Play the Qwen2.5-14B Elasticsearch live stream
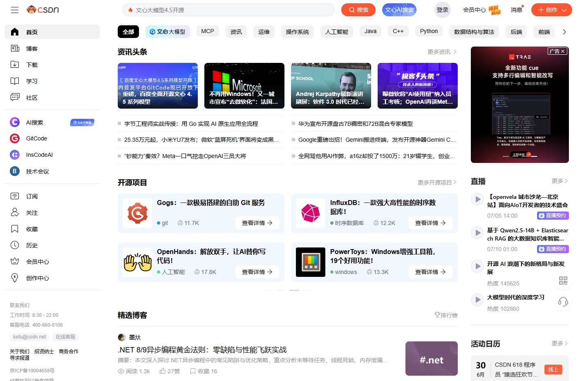Viewport: 582px width, 381px height. pos(477,233)
